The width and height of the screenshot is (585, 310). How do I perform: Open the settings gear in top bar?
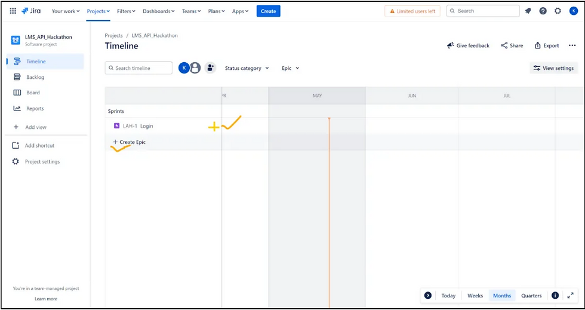click(558, 11)
